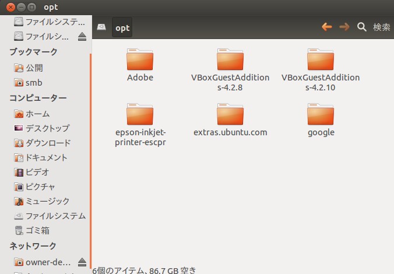
Task: Click the extras.ubuntu.com name label
Action: (230, 132)
